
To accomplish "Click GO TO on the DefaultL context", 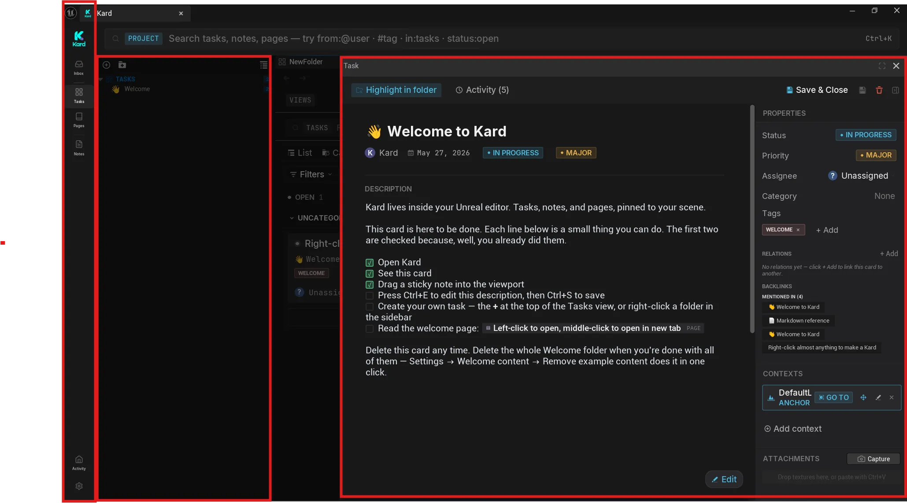I will (x=833, y=397).
